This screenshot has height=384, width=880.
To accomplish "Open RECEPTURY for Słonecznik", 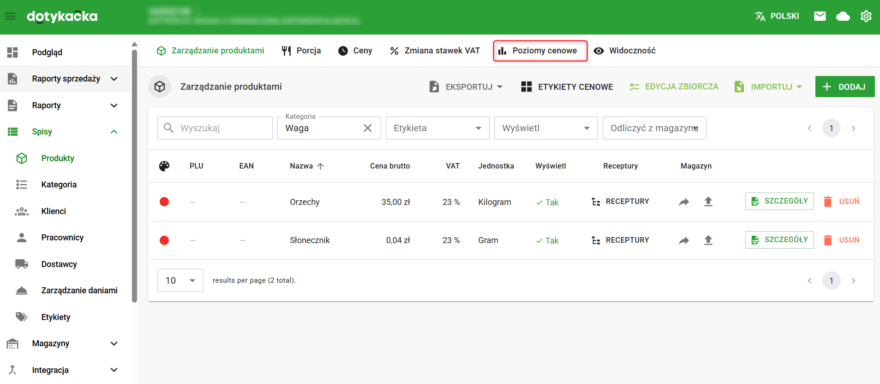I will [x=620, y=240].
